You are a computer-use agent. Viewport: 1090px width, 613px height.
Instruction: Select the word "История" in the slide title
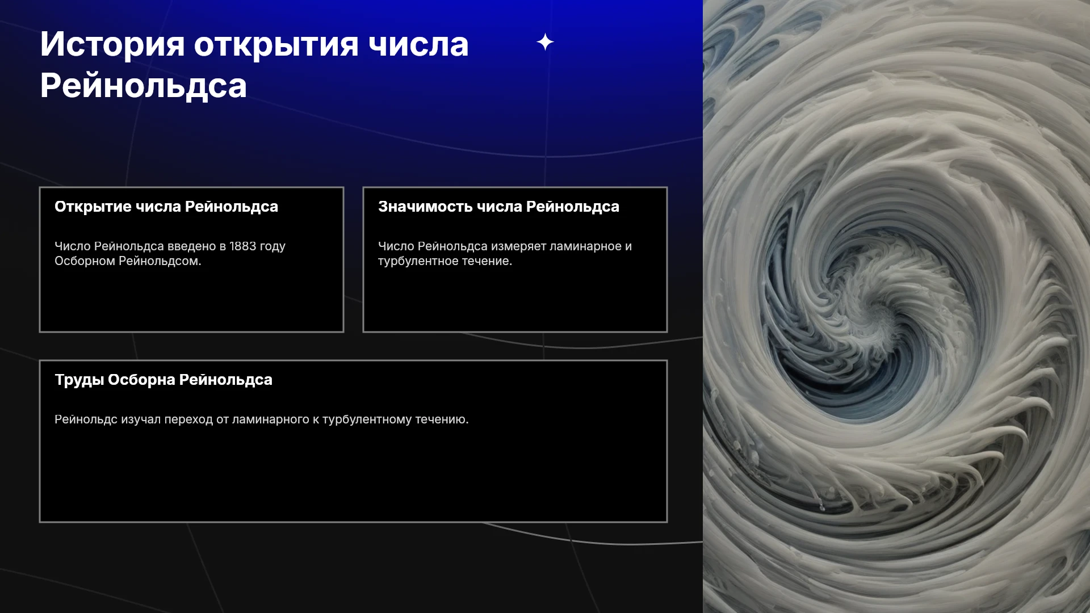tap(112, 44)
